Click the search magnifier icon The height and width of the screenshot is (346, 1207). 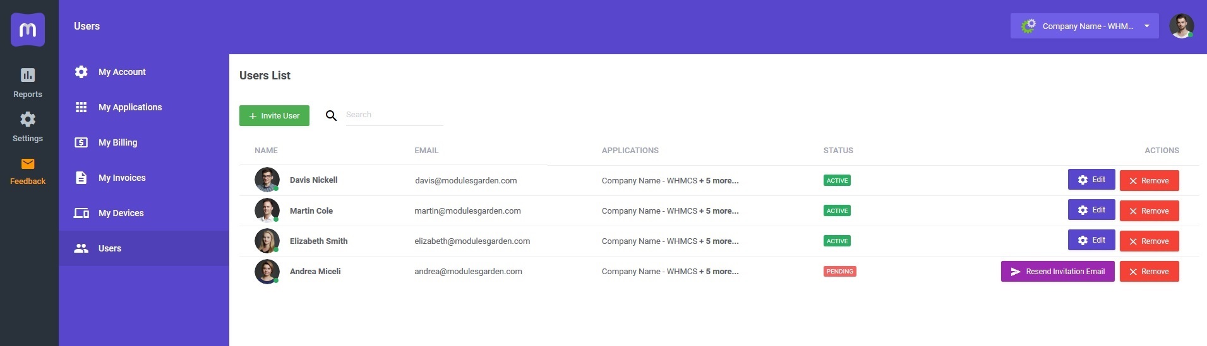point(331,116)
